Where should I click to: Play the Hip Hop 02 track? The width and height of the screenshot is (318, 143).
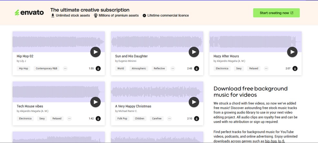[96, 52]
